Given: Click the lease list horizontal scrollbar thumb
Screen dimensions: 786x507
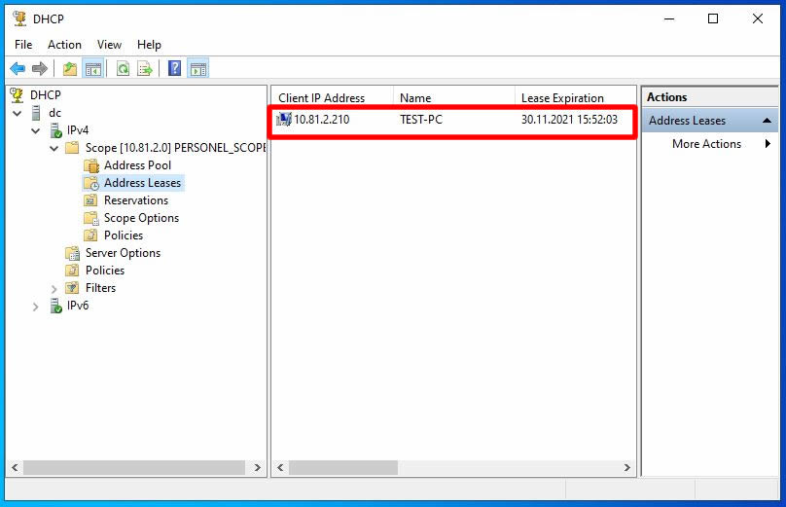Looking at the screenshot, I should click(343, 467).
